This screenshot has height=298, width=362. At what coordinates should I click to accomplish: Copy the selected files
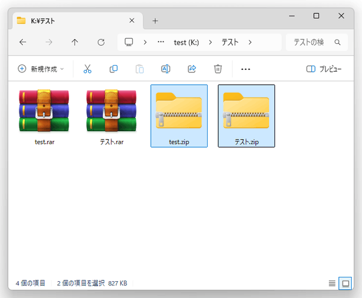coord(113,69)
